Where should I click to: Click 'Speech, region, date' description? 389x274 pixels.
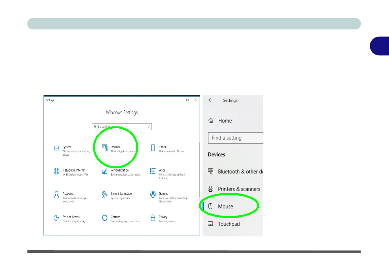click(121, 198)
